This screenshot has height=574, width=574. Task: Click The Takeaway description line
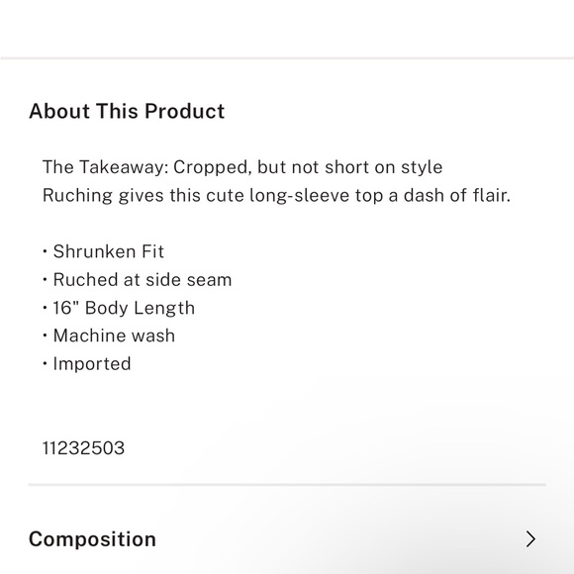tap(242, 167)
